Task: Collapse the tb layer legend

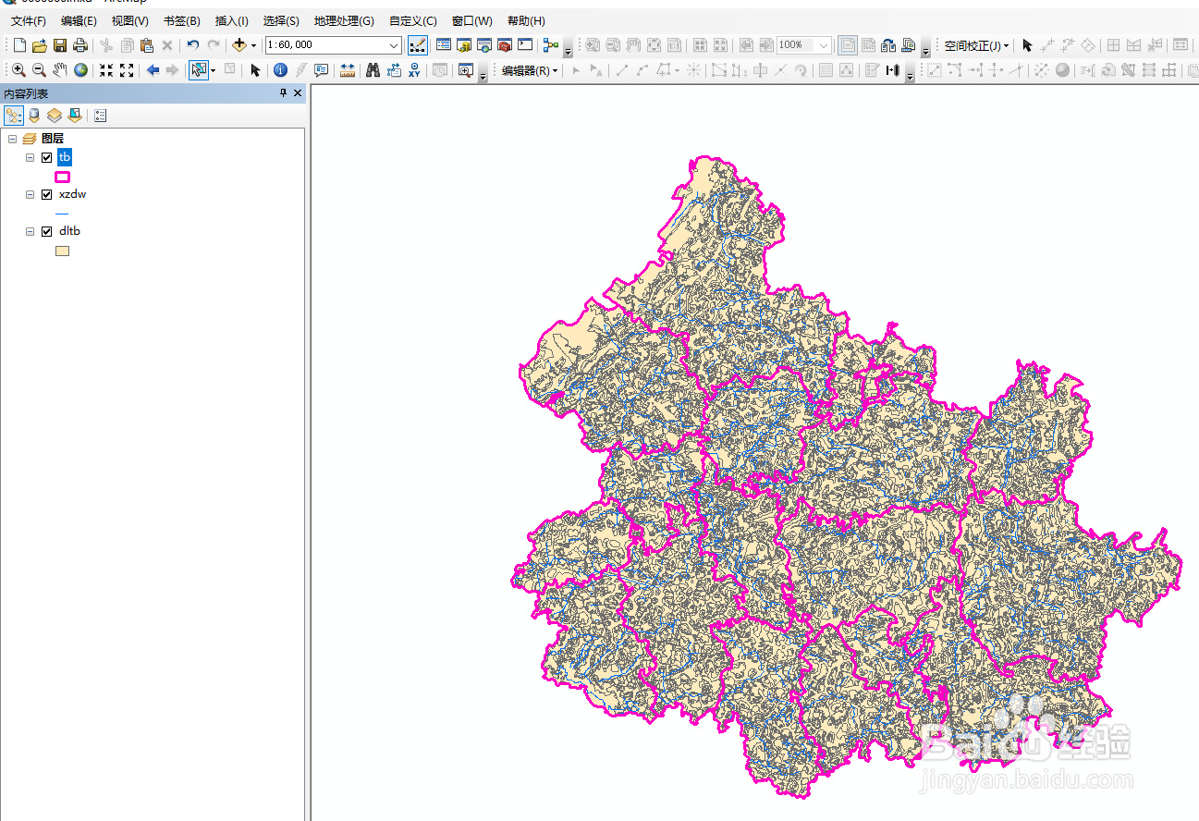Action: (31, 157)
